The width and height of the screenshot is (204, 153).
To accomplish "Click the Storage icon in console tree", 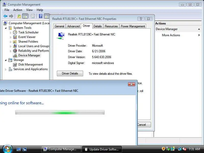I will (x=10, y=60).
